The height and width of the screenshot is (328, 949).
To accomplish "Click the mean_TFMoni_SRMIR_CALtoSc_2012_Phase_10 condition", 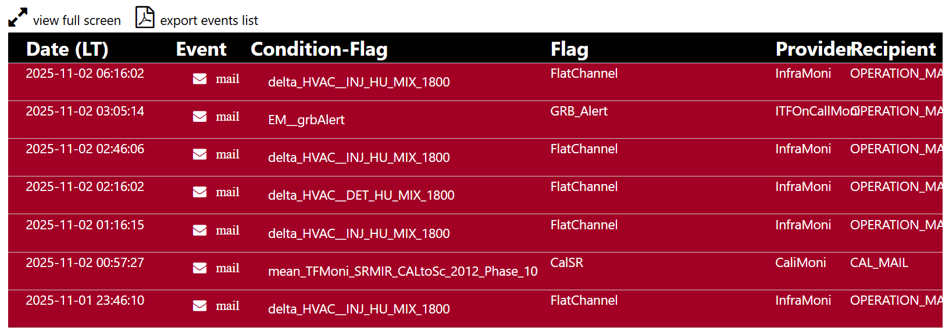I will click(402, 272).
